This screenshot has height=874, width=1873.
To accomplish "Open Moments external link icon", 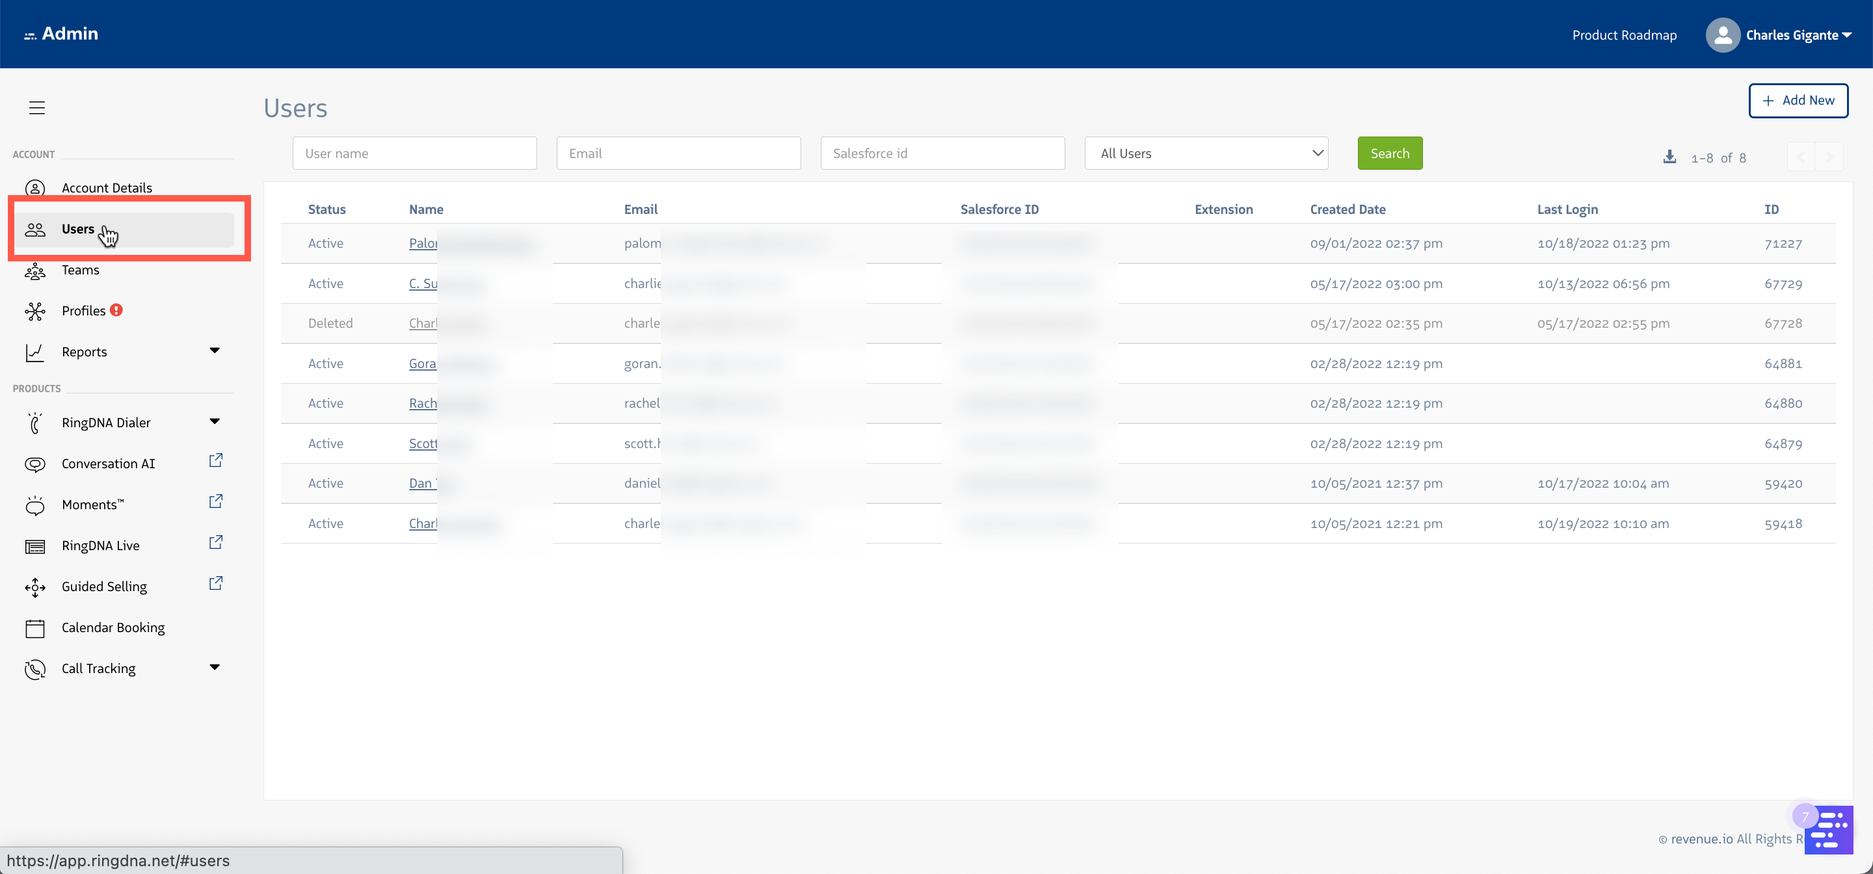I will click(216, 502).
